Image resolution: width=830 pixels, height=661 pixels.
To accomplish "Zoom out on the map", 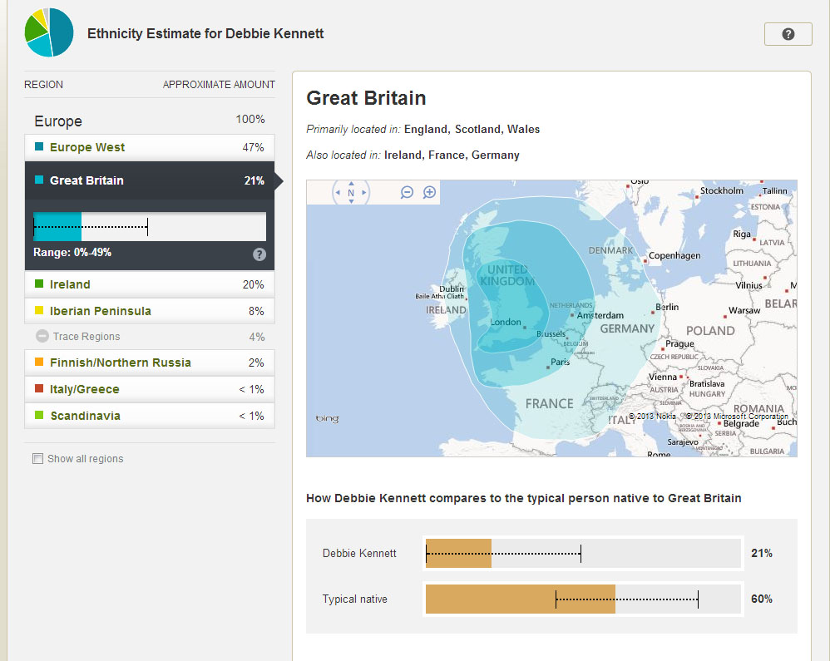I will point(407,192).
